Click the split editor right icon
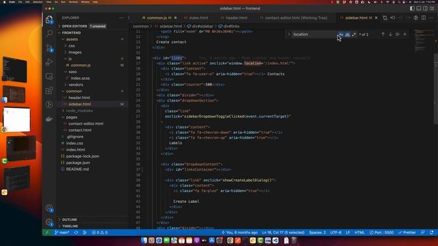This screenshot has height=246, width=438. click(x=424, y=18)
